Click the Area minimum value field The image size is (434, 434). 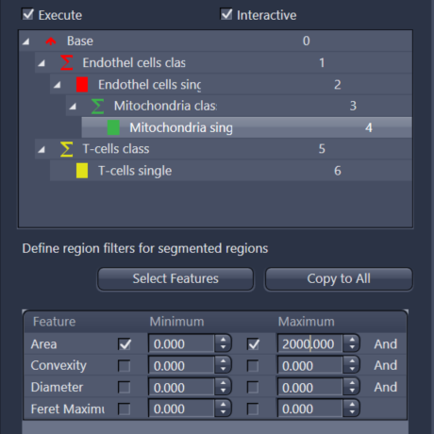coord(182,343)
